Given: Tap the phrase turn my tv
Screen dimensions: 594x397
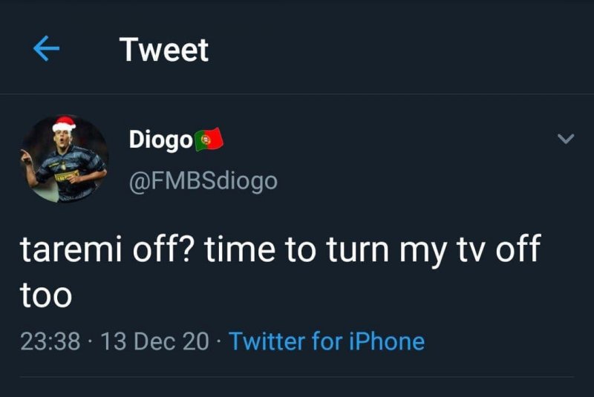Looking at the screenshot, I should [x=386, y=251].
